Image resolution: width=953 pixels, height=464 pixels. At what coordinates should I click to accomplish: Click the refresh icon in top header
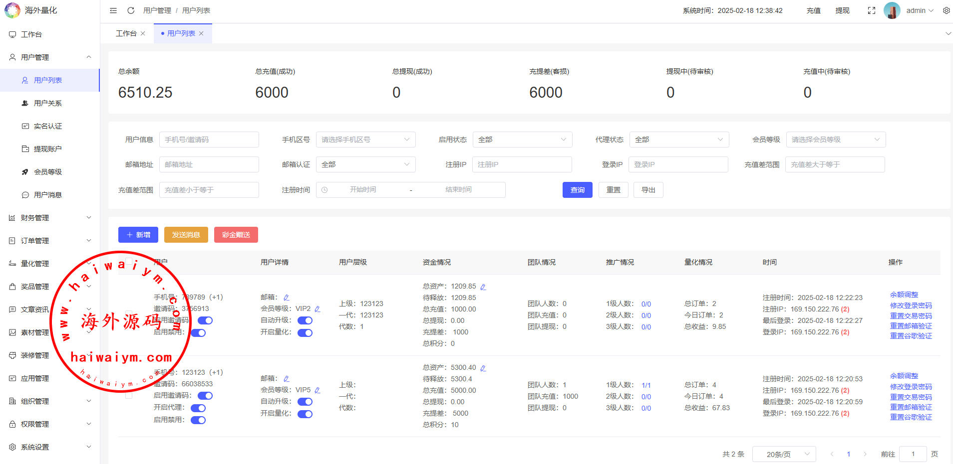coord(131,10)
